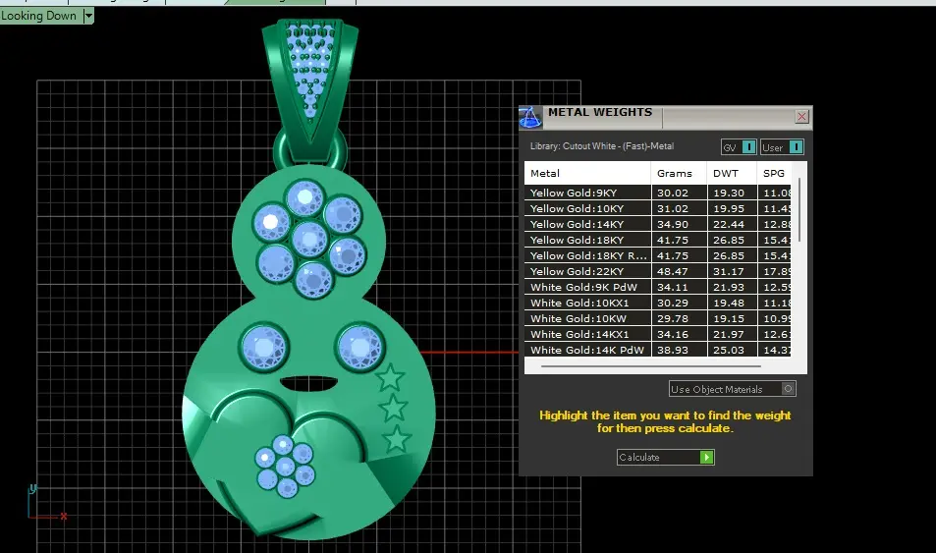Select the top star engraving on pendant

[390, 377]
